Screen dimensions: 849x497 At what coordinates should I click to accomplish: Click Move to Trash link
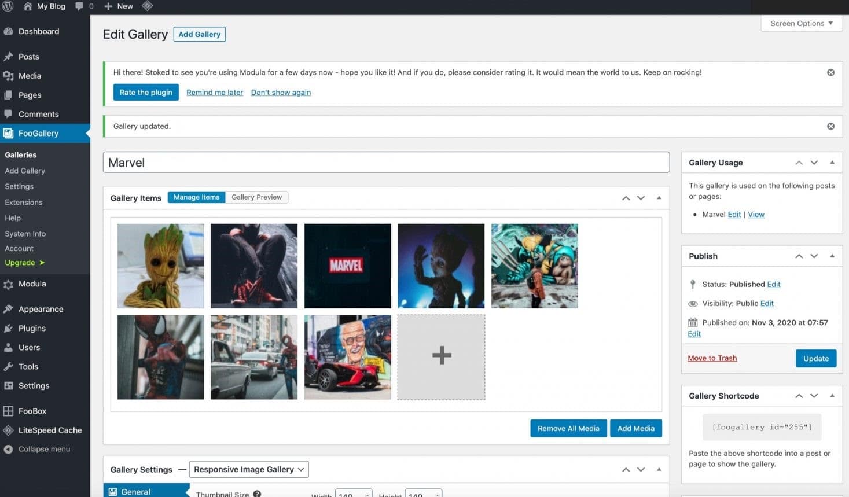point(712,358)
